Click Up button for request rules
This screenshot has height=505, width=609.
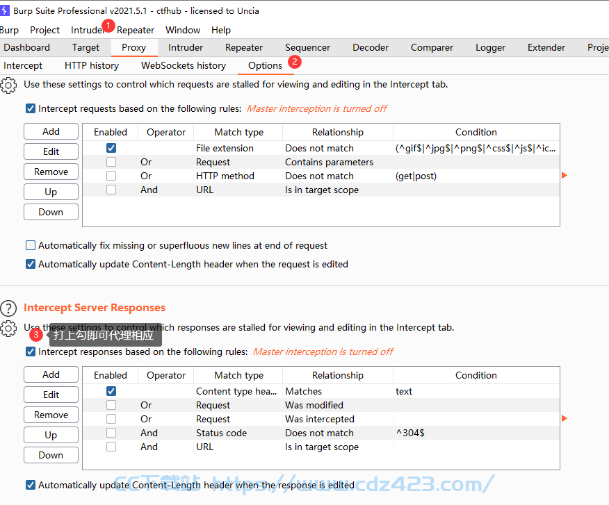click(x=51, y=192)
